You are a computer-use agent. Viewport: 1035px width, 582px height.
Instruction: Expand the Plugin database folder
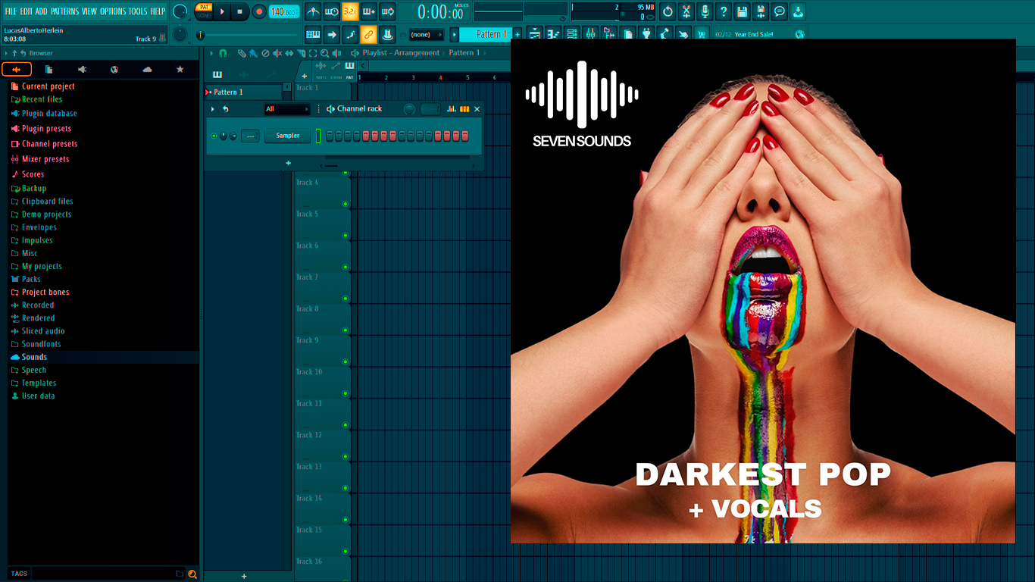pos(49,114)
